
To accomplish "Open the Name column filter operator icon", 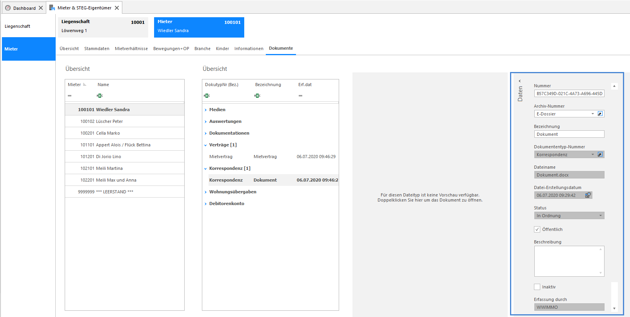I will coord(100,95).
